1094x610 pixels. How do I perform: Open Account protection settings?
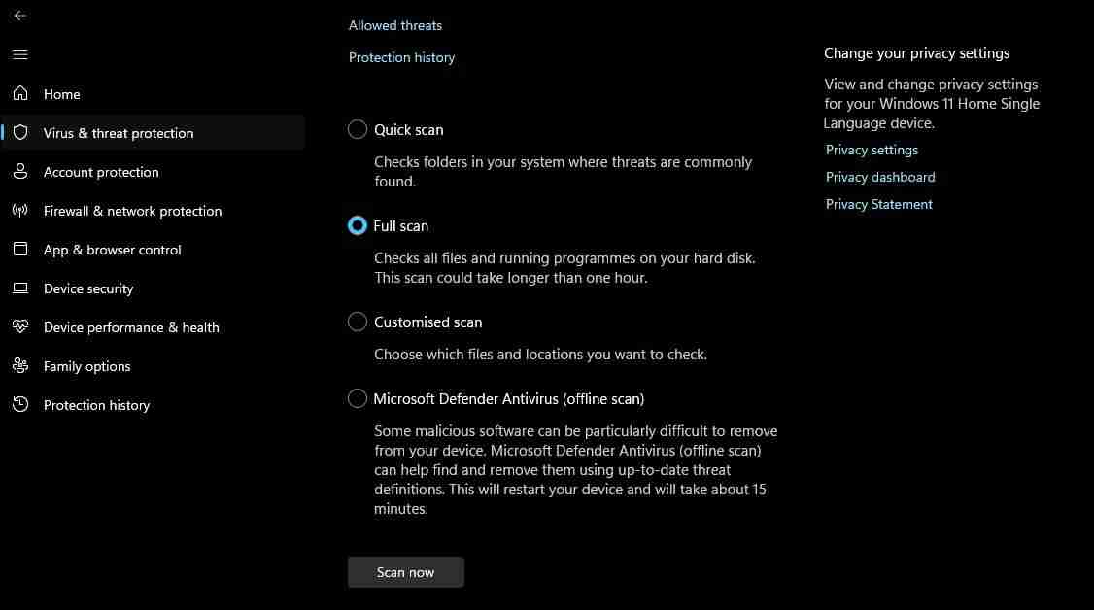[101, 172]
